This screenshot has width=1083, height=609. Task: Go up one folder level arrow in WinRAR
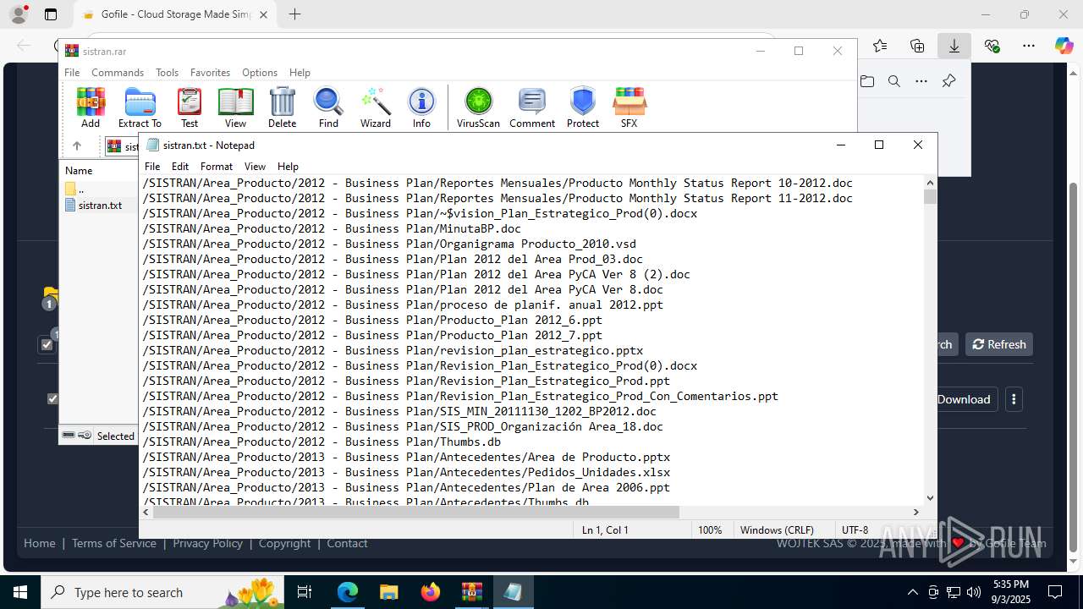point(76,145)
